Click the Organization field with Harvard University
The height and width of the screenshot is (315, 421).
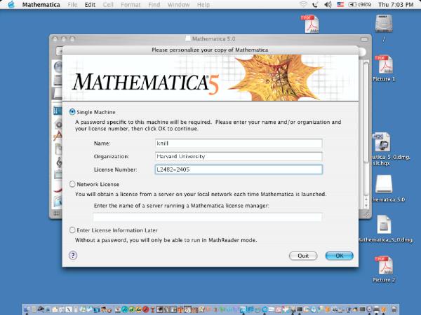click(237, 156)
